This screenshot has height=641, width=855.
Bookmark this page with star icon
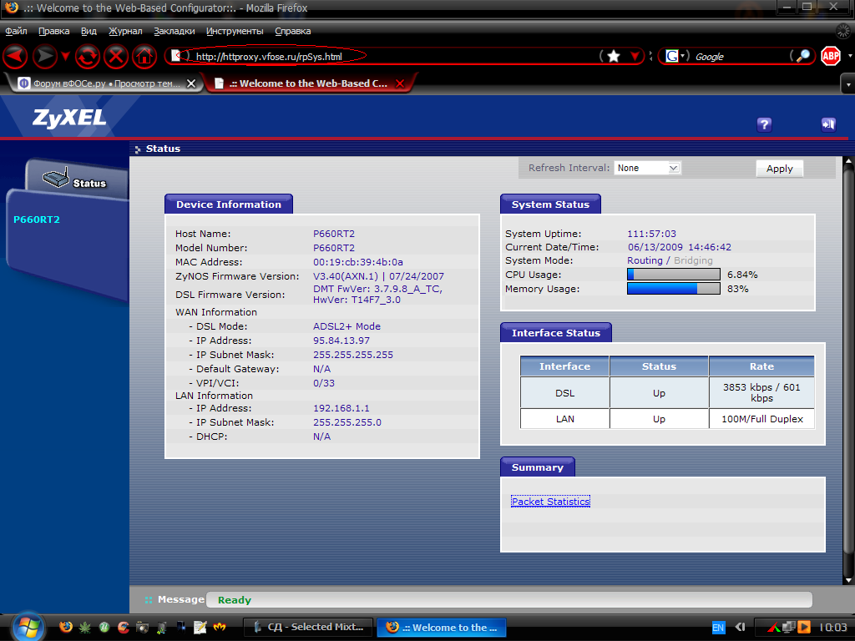click(x=614, y=56)
